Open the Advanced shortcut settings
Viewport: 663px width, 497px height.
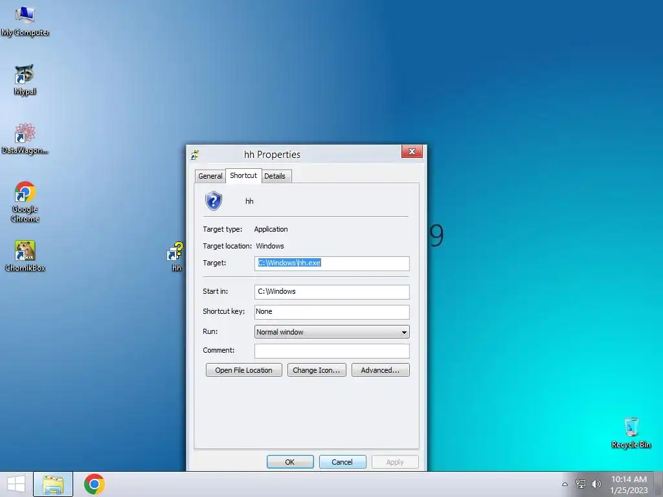(x=380, y=370)
